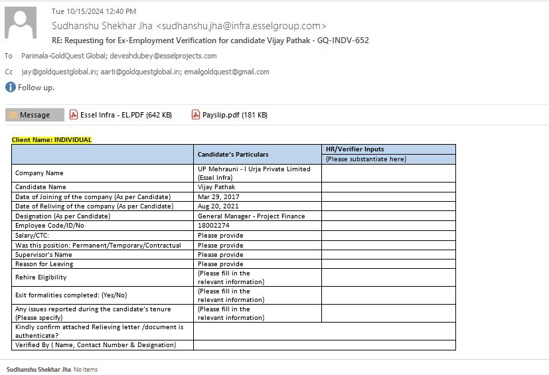549x375 pixels.
Task: Open the Essel Infra - EL.PDF attachment
Action: [x=125, y=115]
